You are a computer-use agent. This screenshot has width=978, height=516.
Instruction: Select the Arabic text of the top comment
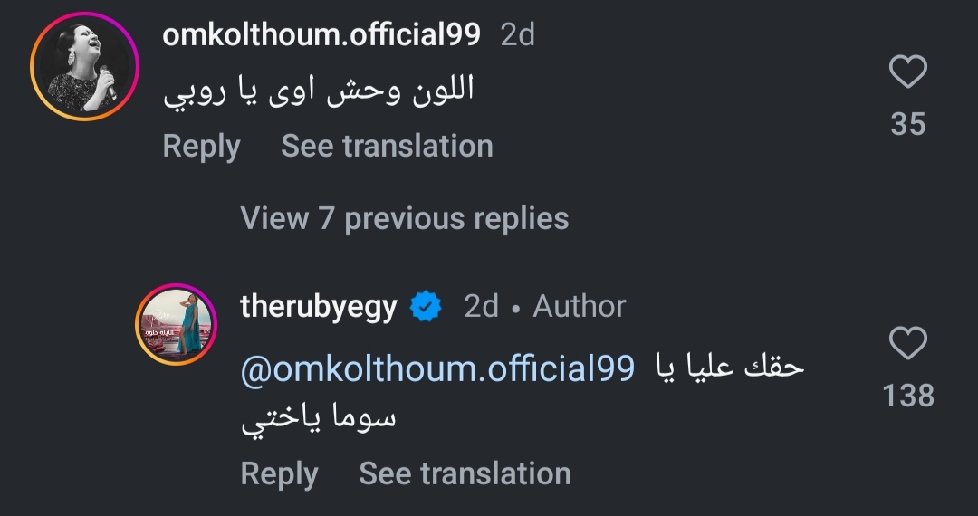(319, 92)
